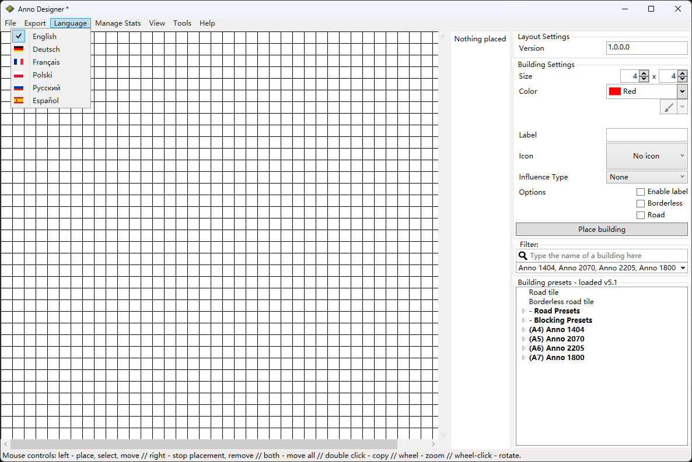Select (A7) Anno 1800 label
This screenshot has width=692, height=462.
pyautogui.click(x=557, y=358)
